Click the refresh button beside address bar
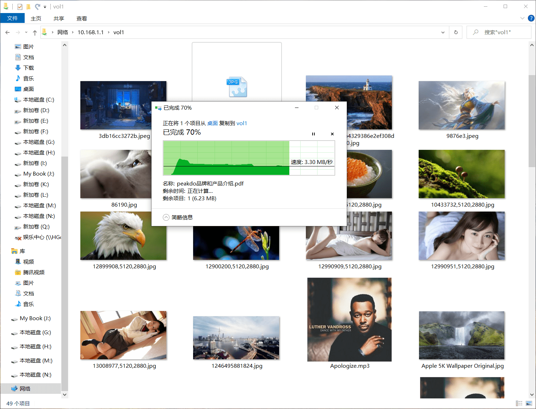This screenshot has width=536, height=409. pyautogui.click(x=456, y=32)
